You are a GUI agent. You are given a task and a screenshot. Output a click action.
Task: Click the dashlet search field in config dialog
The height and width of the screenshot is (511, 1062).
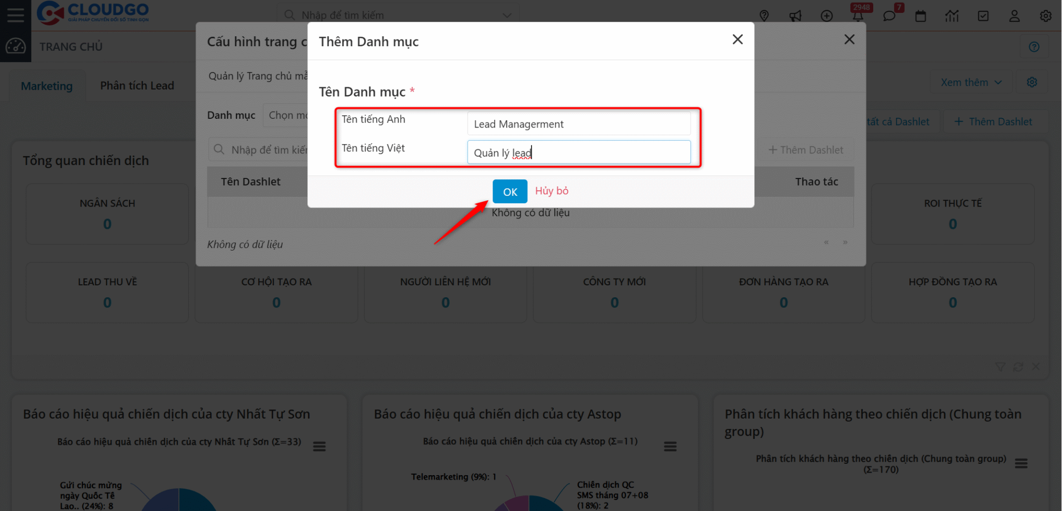click(x=258, y=150)
